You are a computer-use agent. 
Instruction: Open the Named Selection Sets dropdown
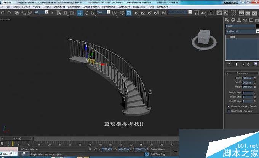pos(190,12)
